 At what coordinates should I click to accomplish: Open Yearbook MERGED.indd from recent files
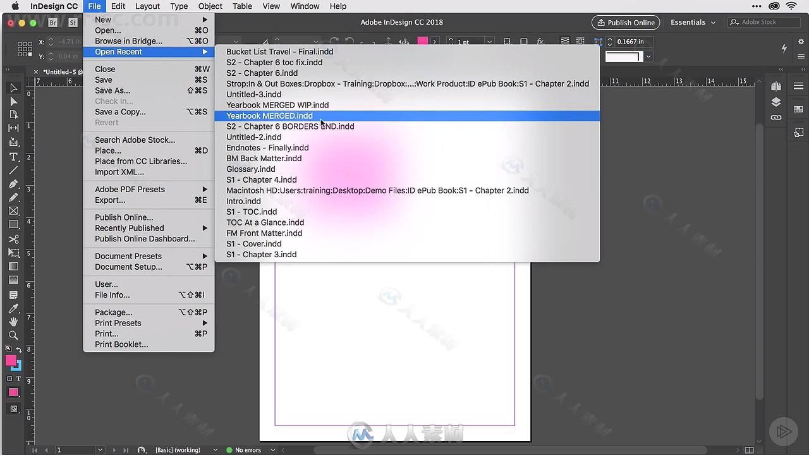pos(407,116)
